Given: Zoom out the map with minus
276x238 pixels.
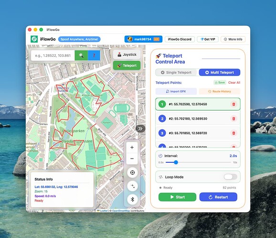Looking at the screenshot, I should (x=132, y=159).
